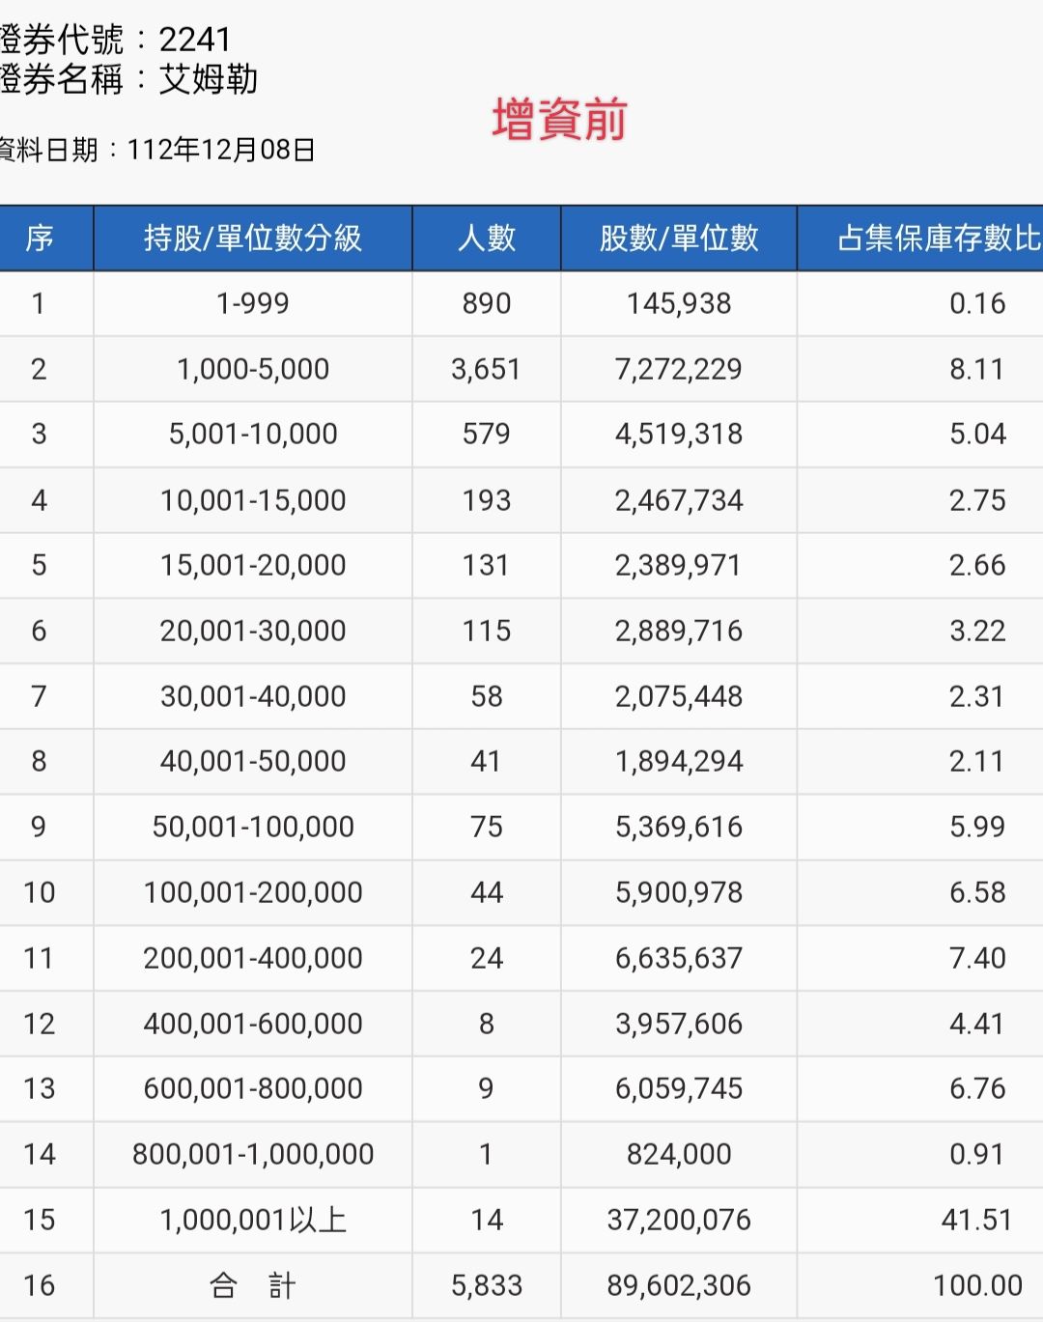Click the 股數/單位數 column header

[x=678, y=238]
